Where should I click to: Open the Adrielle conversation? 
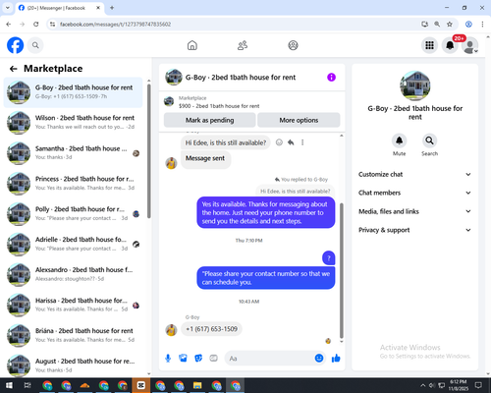tap(73, 244)
